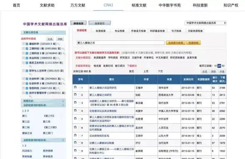Expand the 社会科学 I 辑 tree node
The image size is (245, 159).
point(23,79)
